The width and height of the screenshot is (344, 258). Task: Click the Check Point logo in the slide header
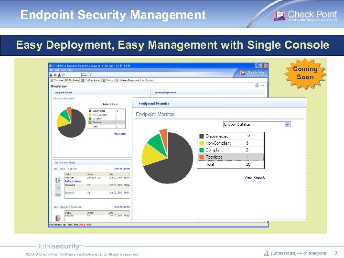pos(305,15)
